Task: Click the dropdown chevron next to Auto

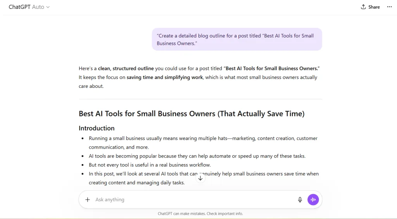Action: (x=48, y=7)
